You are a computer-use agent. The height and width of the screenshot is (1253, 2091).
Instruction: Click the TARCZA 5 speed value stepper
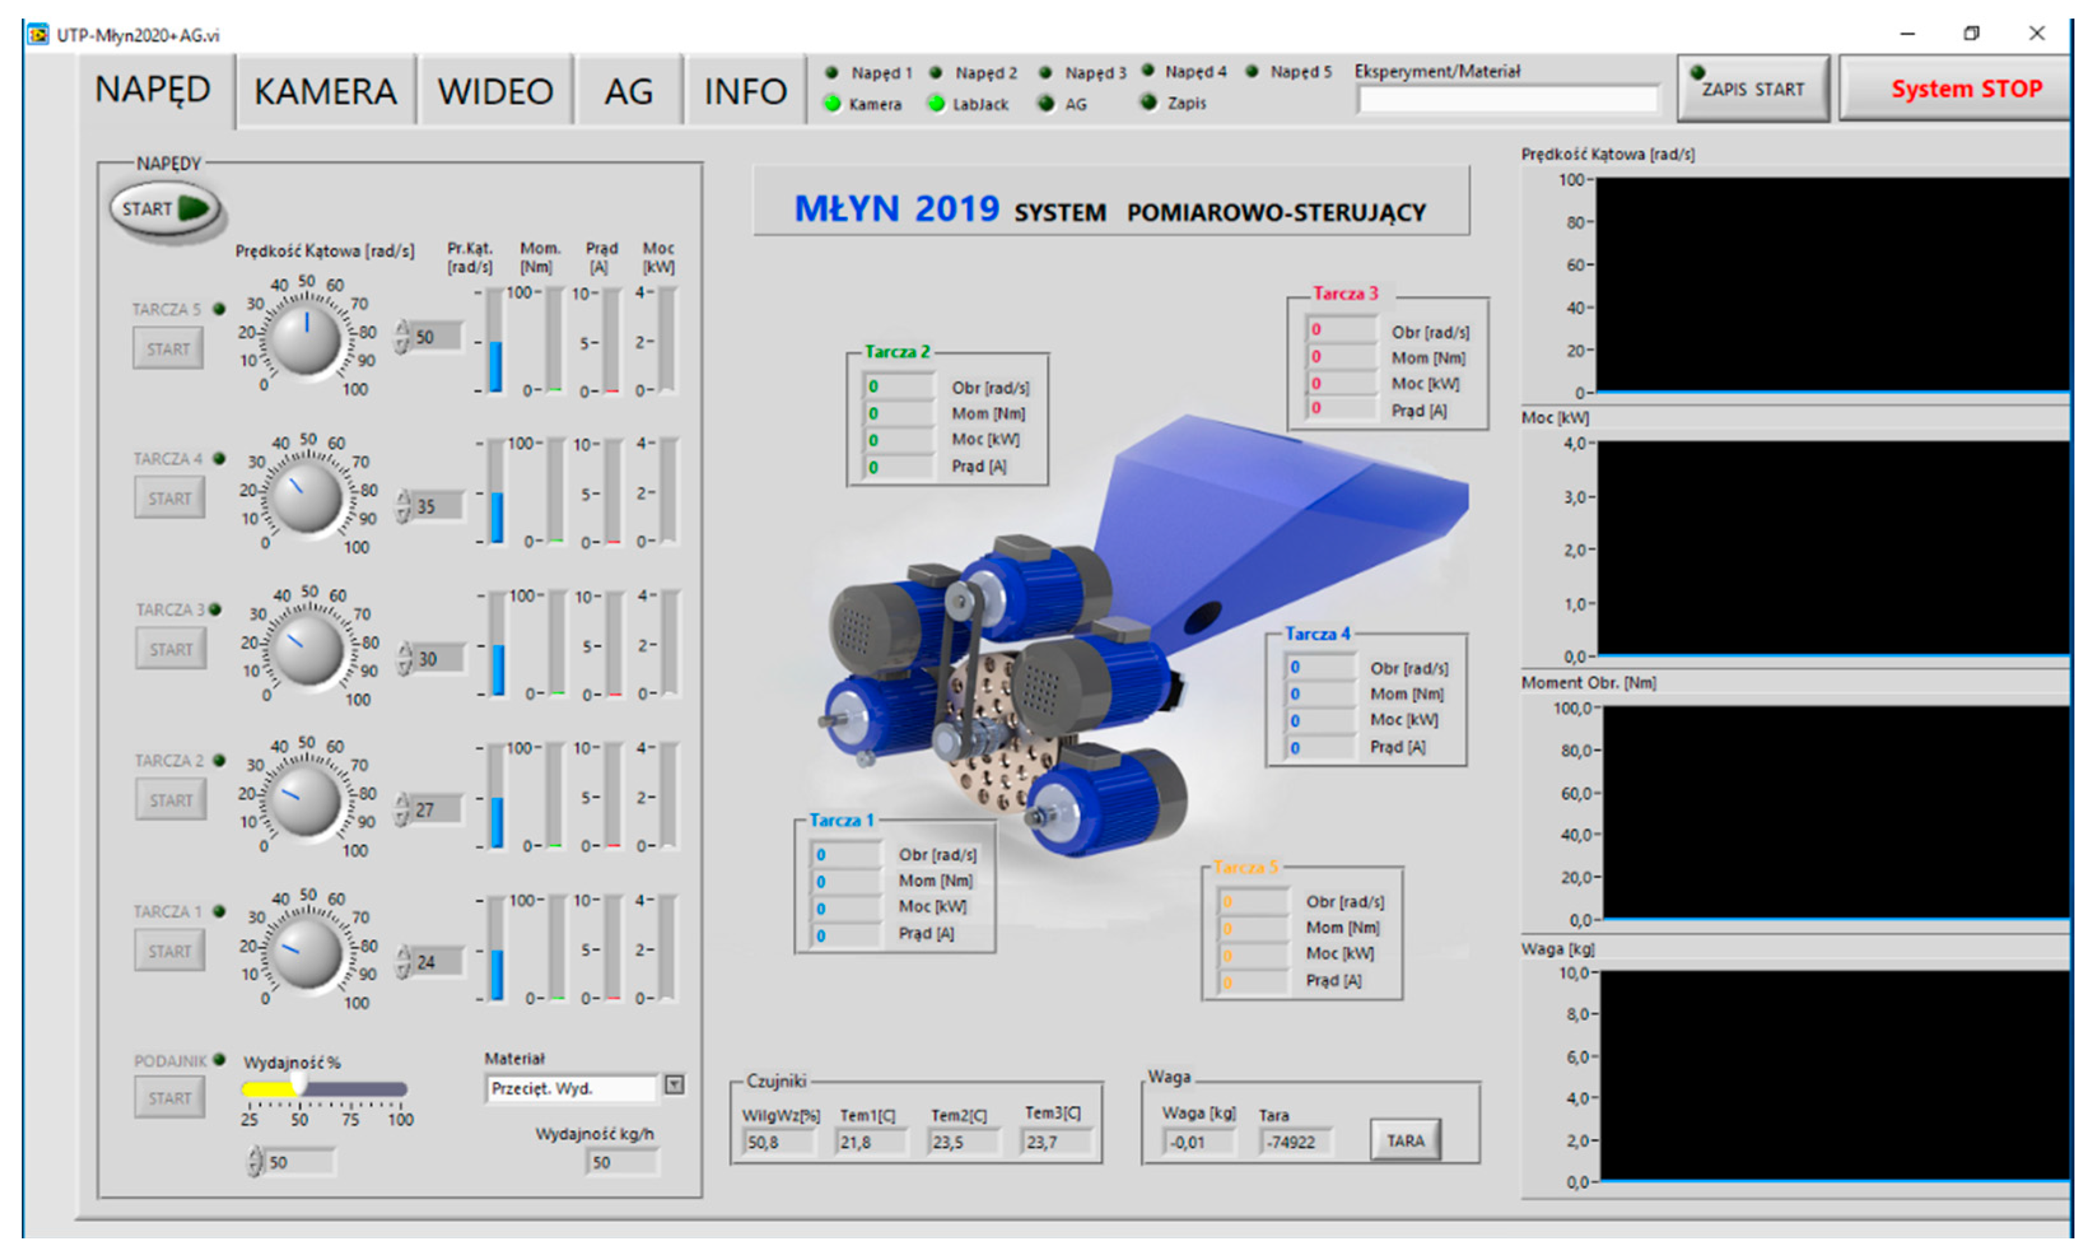coord(402,337)
